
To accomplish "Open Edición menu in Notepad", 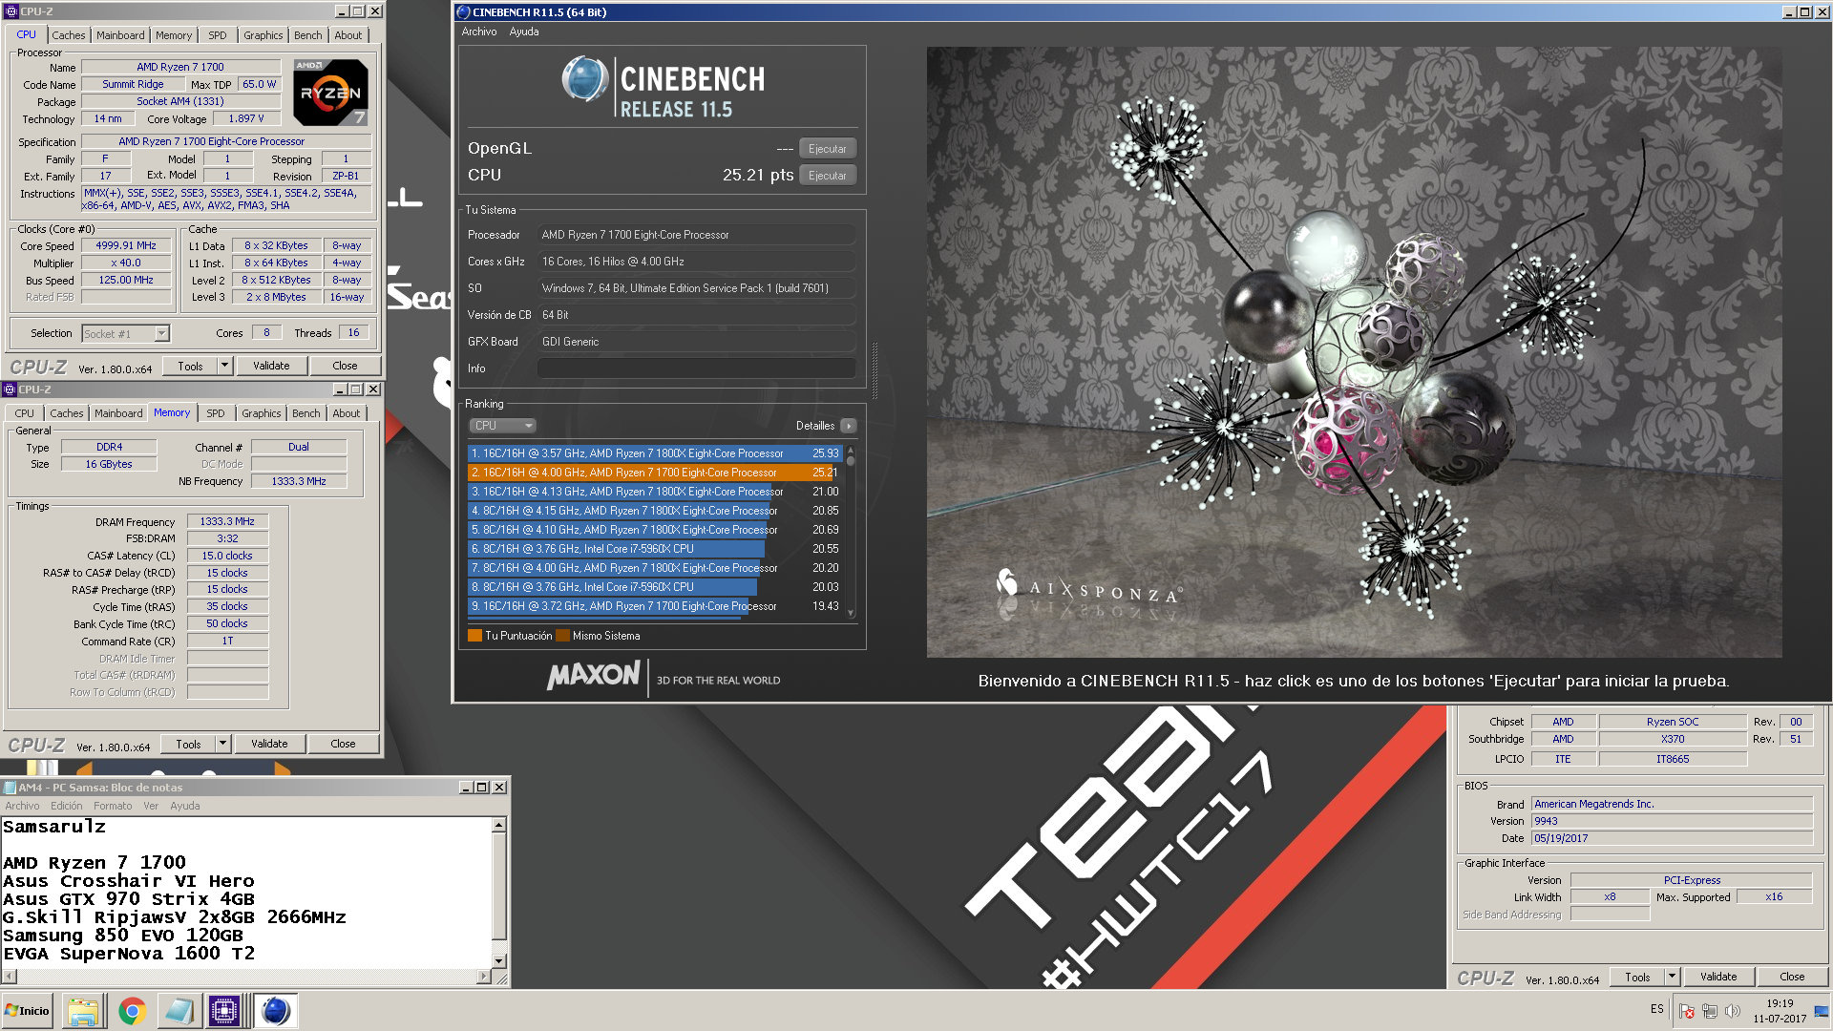I will pyautogui.click(x=67, y=806).
